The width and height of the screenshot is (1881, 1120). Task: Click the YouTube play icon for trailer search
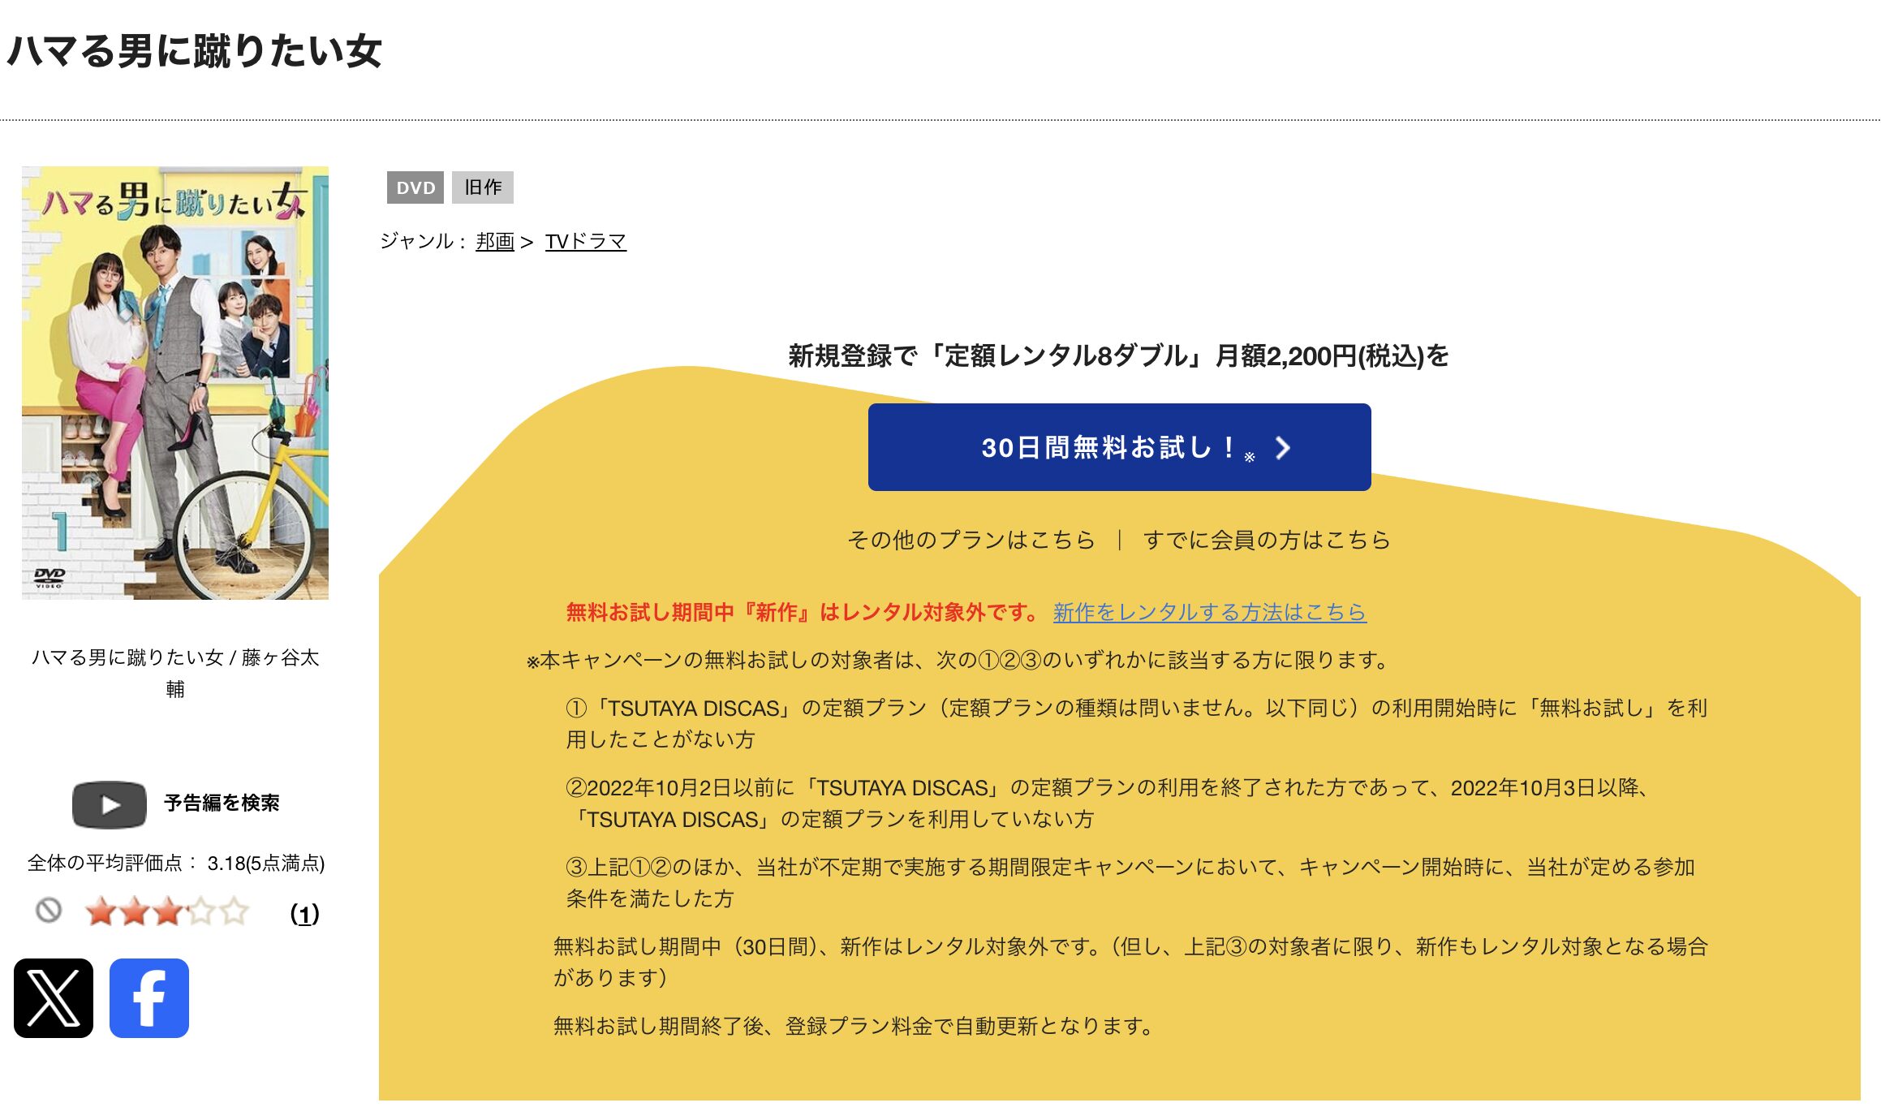tap(110, 804)
